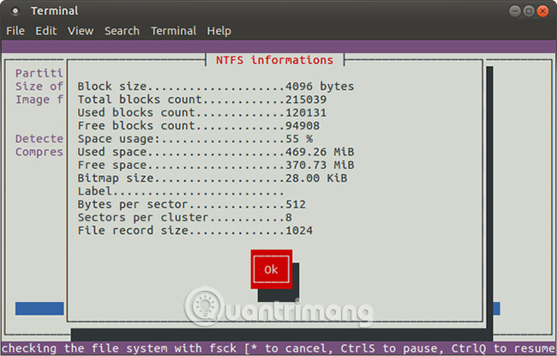Click the Block size 4096 bytes line
This screenshot has height=356, width=557.
pyautogui.click(x=215, y=87)
